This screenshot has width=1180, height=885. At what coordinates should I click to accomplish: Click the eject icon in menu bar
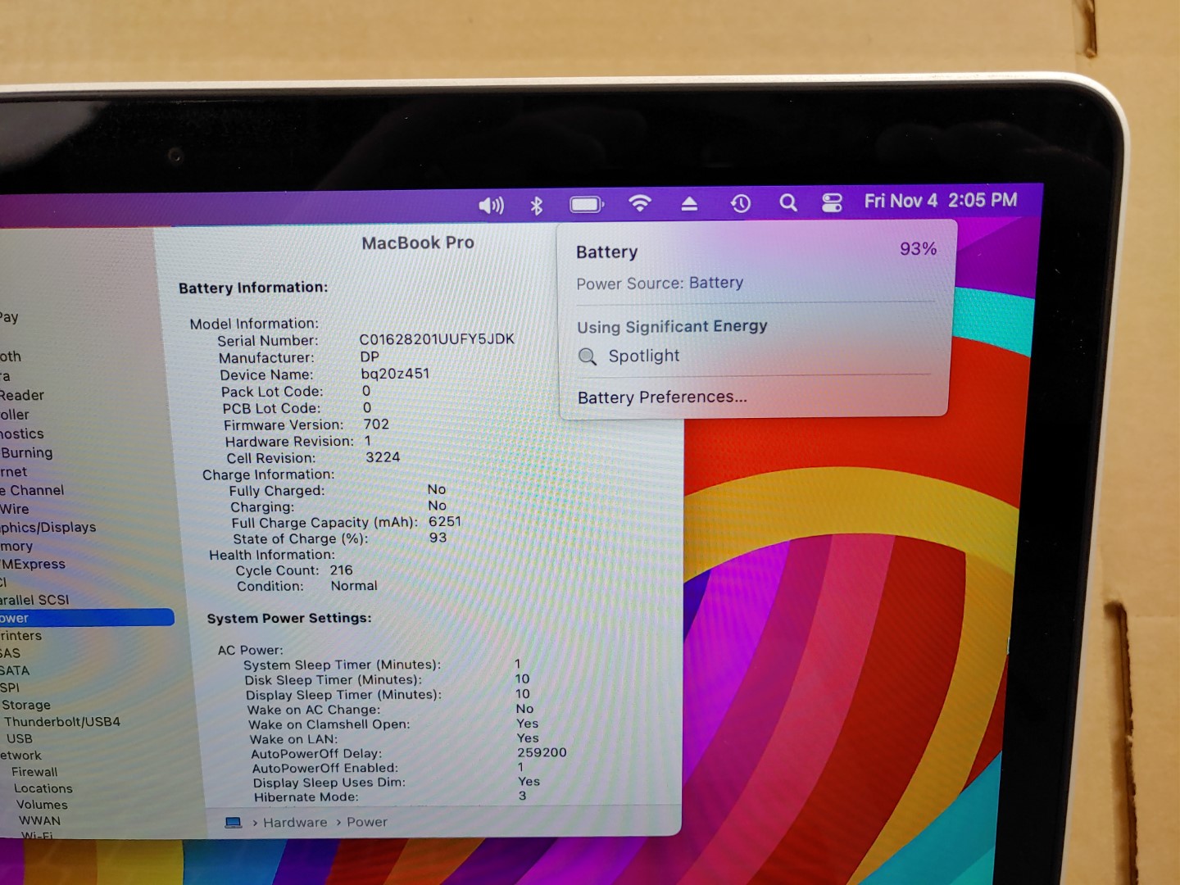pyautogui.click(x=689, y=203)
